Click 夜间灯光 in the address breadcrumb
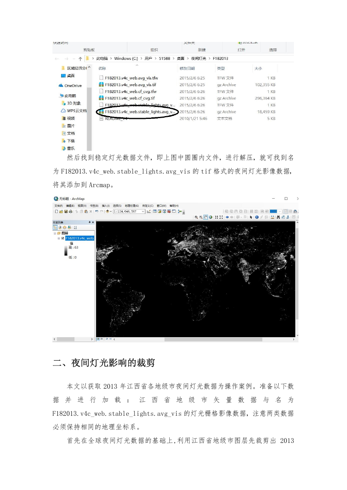 pyautogui.click(x=198, y=58)
